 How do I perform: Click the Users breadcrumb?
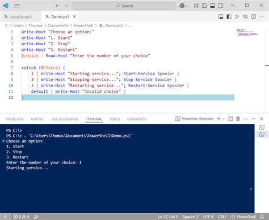point(18,25)
